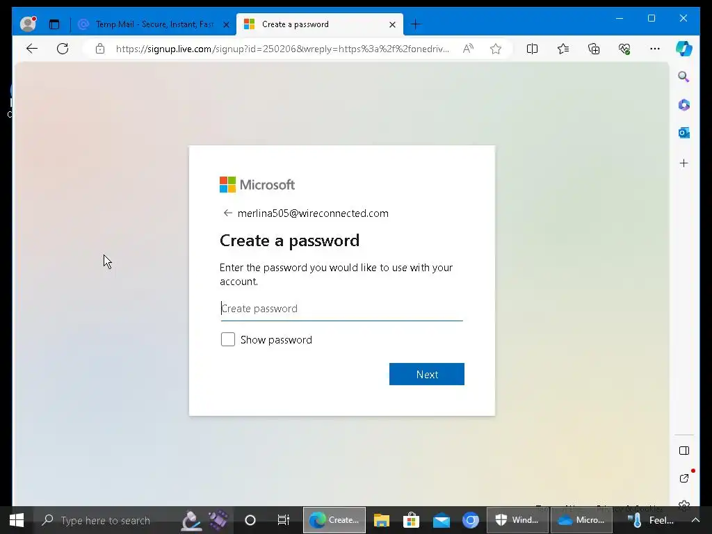The height and width of the screenshot is (534, 712).
Task: Minimize the Edge window
Action: coord(620,18)
